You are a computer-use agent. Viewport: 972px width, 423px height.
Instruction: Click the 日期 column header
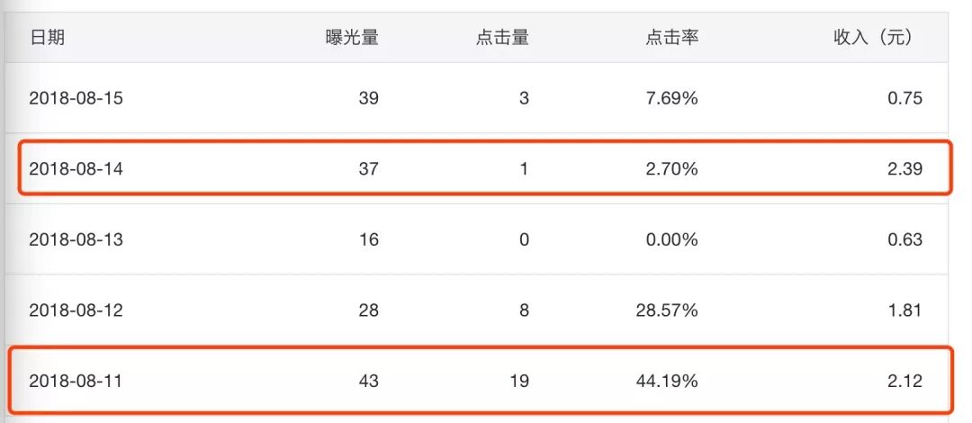[x=47, y=38]
